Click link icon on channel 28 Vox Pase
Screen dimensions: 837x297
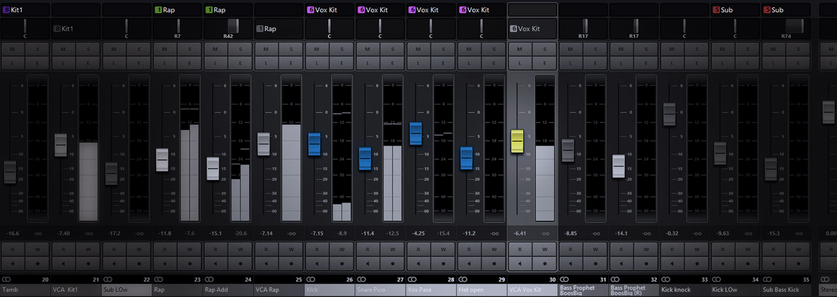[x=412, y=279]
